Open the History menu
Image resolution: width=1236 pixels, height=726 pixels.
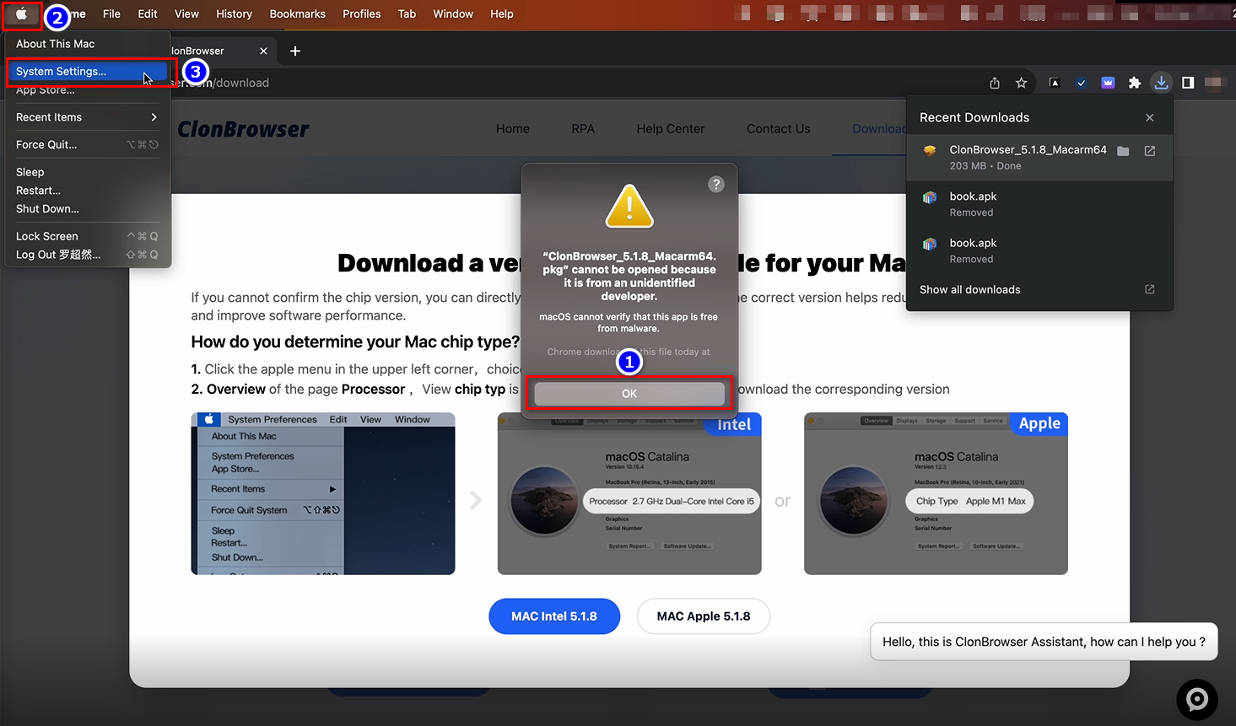[234, 14]
